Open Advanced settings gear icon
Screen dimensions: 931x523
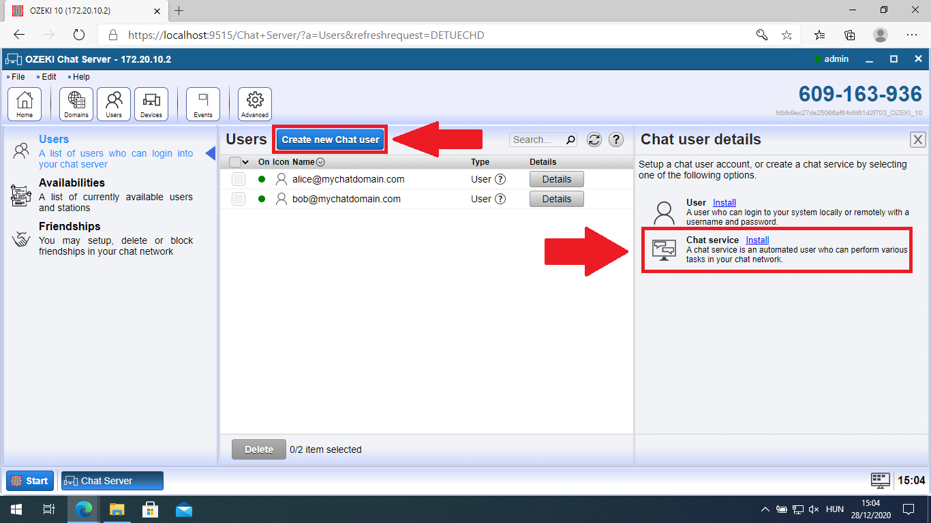255,104
